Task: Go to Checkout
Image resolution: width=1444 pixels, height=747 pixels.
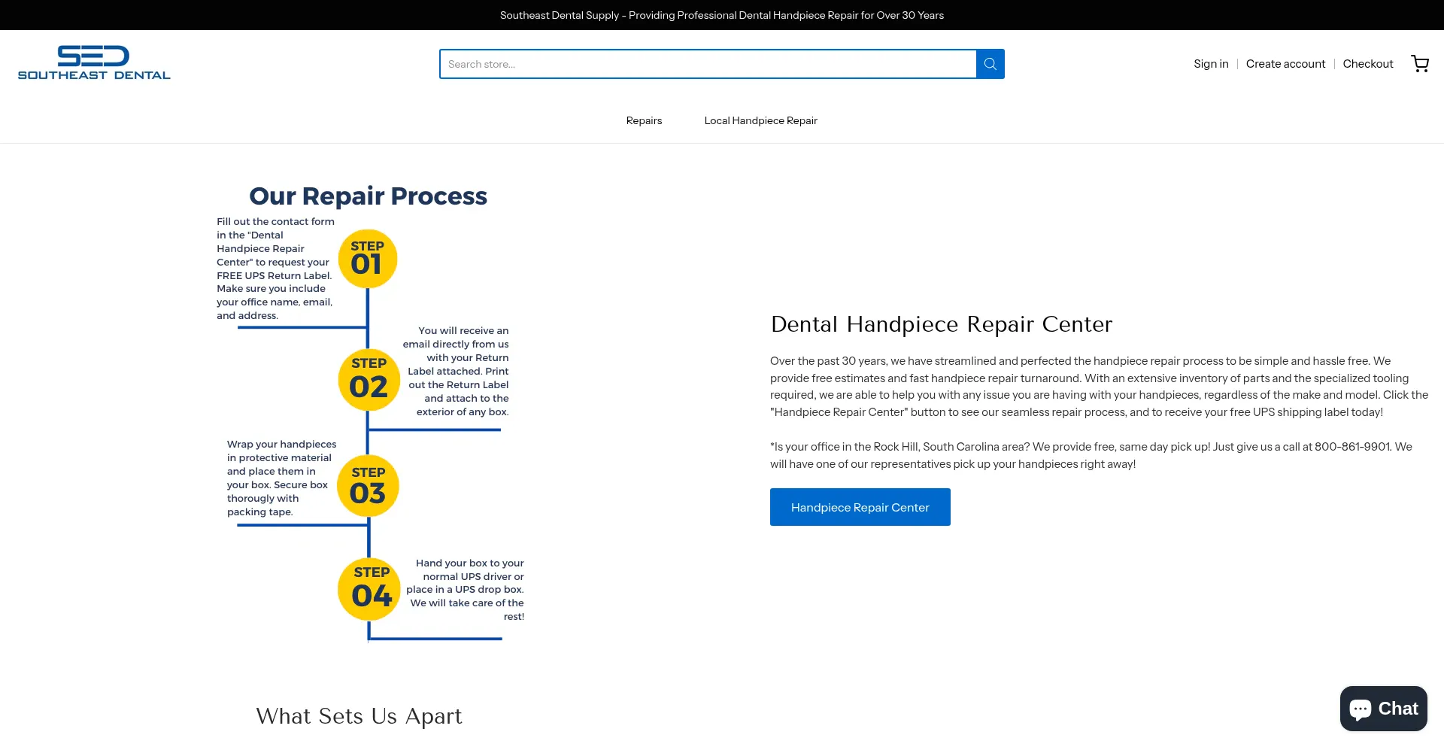Action: [x=1368, y=64]
